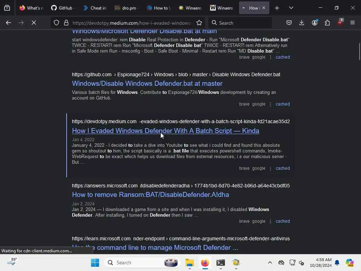Go forward one page
Screen dimensions: 361x271
[x=21, y=23]
